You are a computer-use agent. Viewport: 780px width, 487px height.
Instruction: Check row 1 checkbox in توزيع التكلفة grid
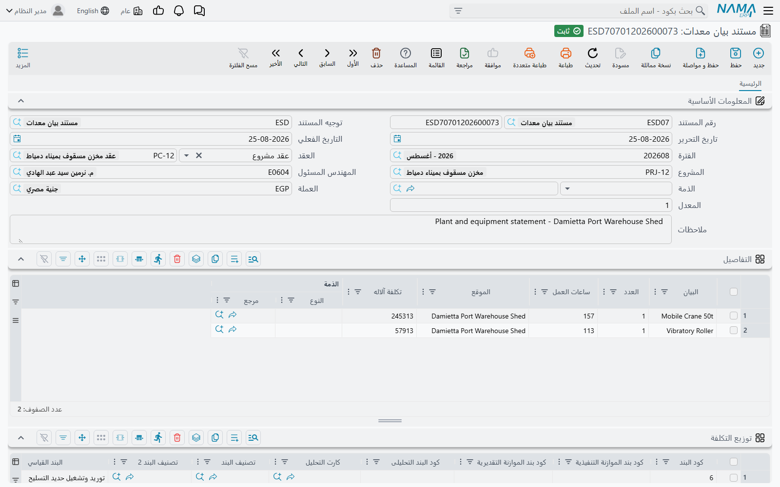coord(734,478)
